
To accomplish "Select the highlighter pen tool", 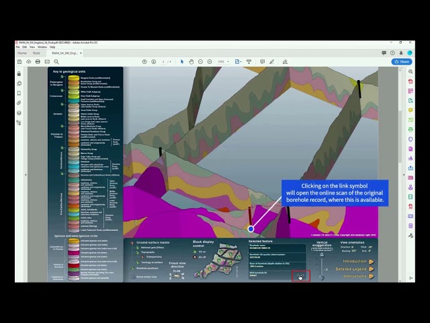I will click(271, 62).
